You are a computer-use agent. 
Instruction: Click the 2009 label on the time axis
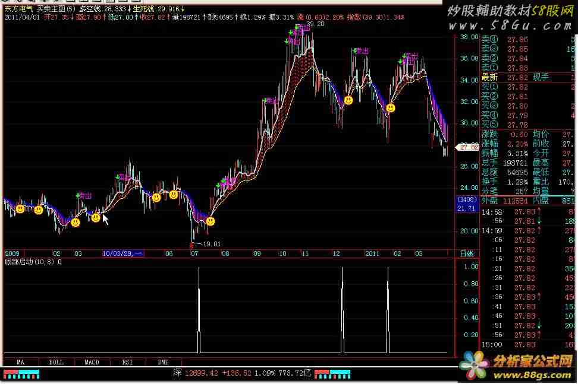[x=12, y=253]
